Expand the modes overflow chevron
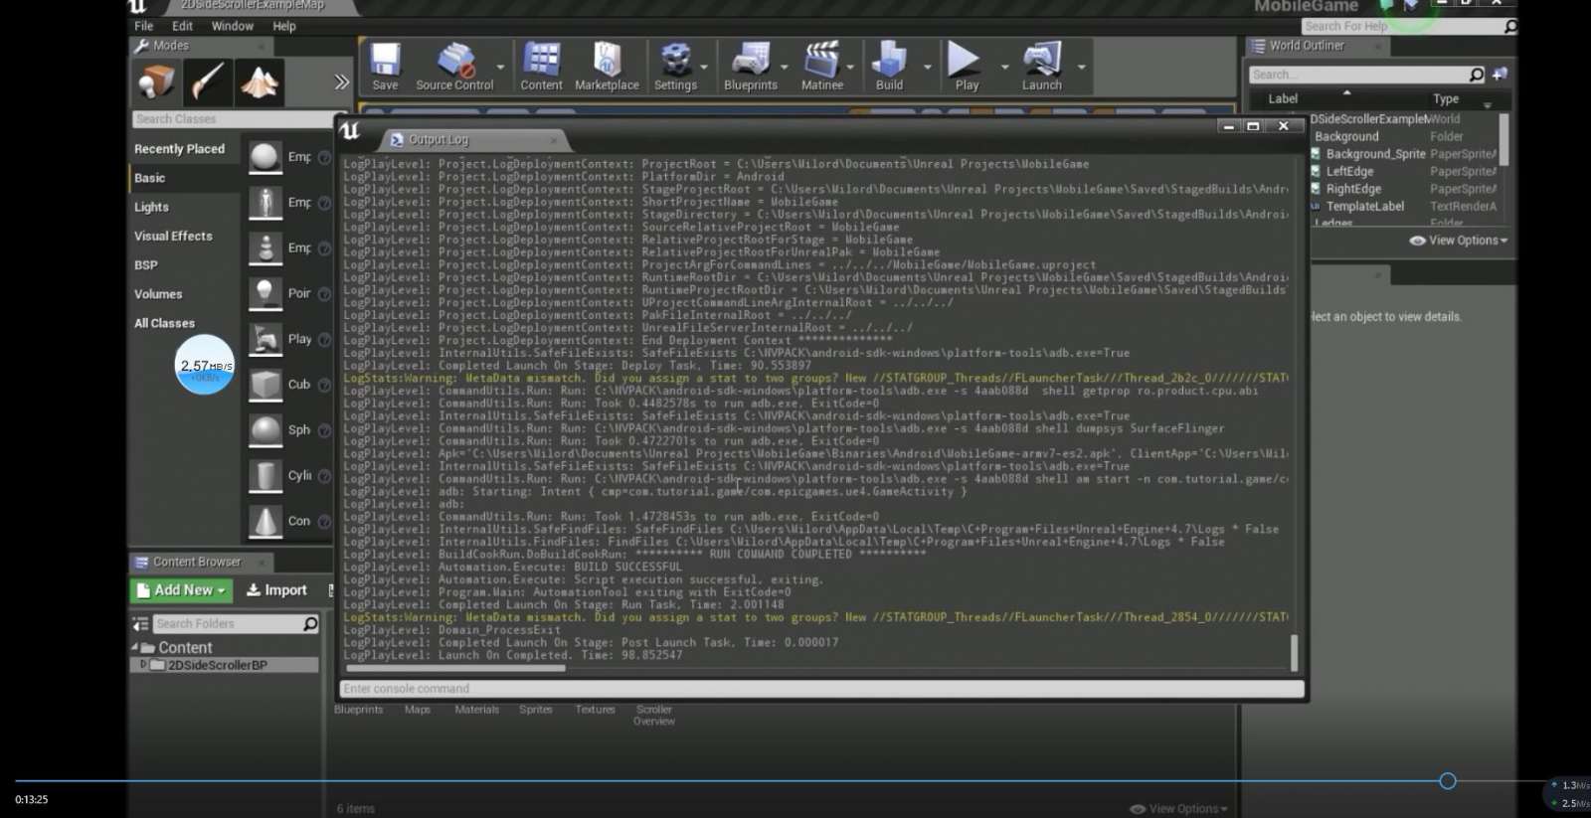Image resolution: width=1591 pixels, height=818 pixels. click(x=342, y=82)
